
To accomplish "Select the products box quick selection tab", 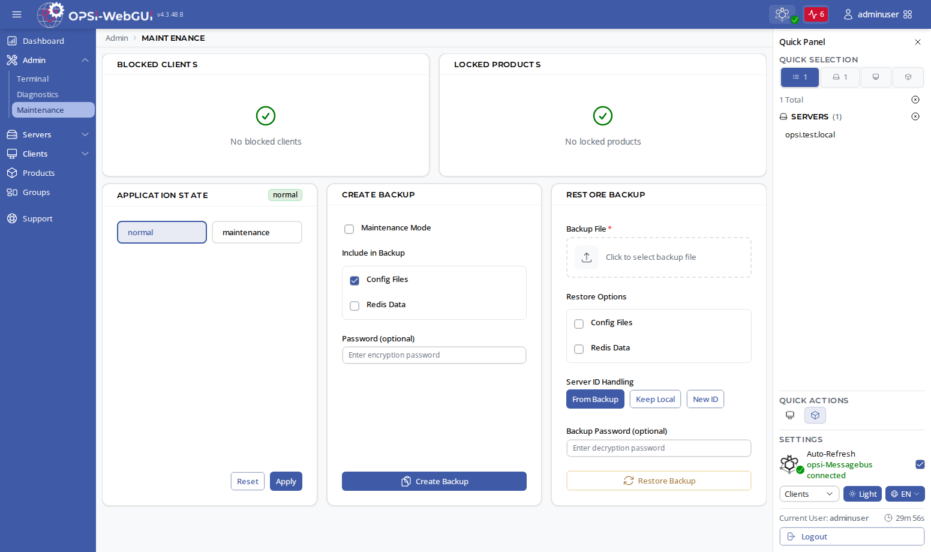I will [x=908, y=77].
